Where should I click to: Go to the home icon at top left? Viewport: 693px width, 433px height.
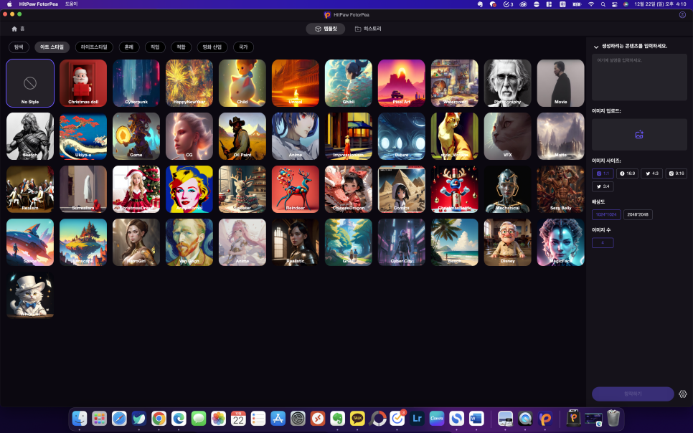click(x=14, y=29)
